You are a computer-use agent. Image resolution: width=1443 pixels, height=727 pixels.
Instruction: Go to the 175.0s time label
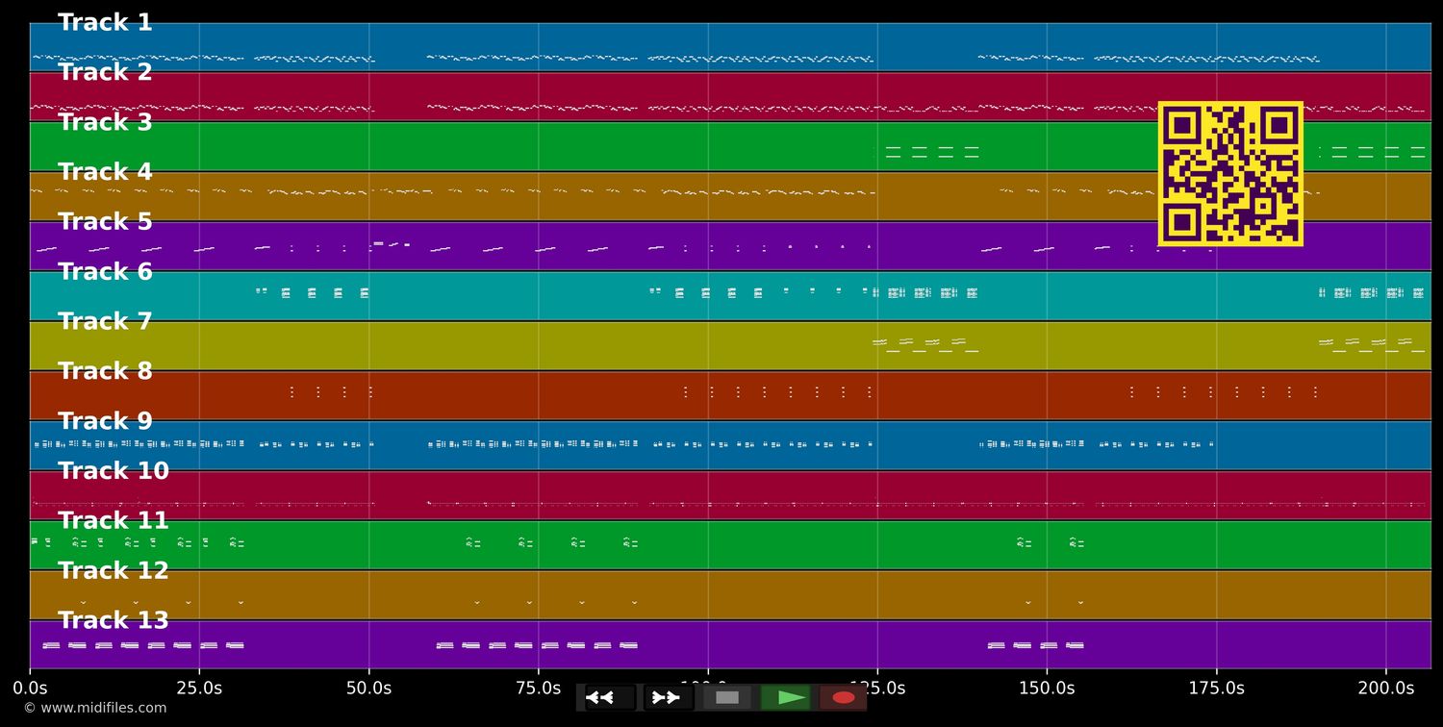point(1216,689)
